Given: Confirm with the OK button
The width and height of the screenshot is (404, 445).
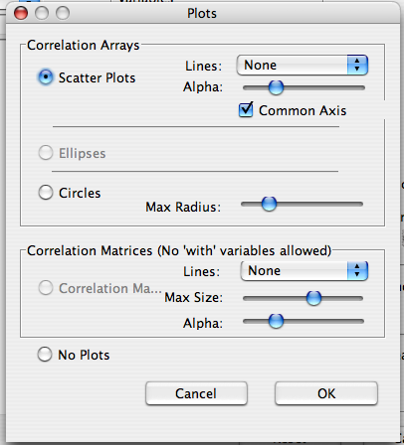Looking at the screenshot, I should point(326,393).
